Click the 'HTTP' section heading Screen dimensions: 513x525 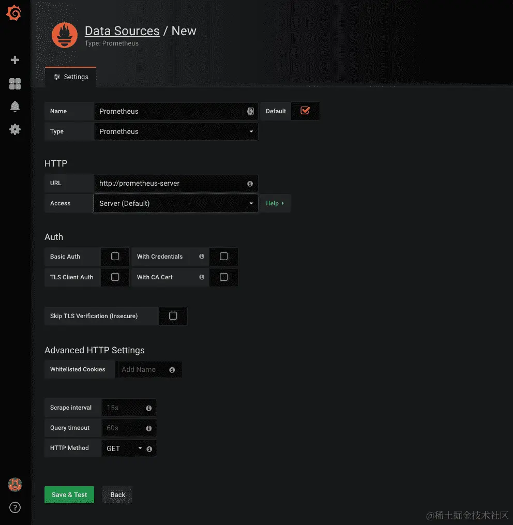[56, 163]
